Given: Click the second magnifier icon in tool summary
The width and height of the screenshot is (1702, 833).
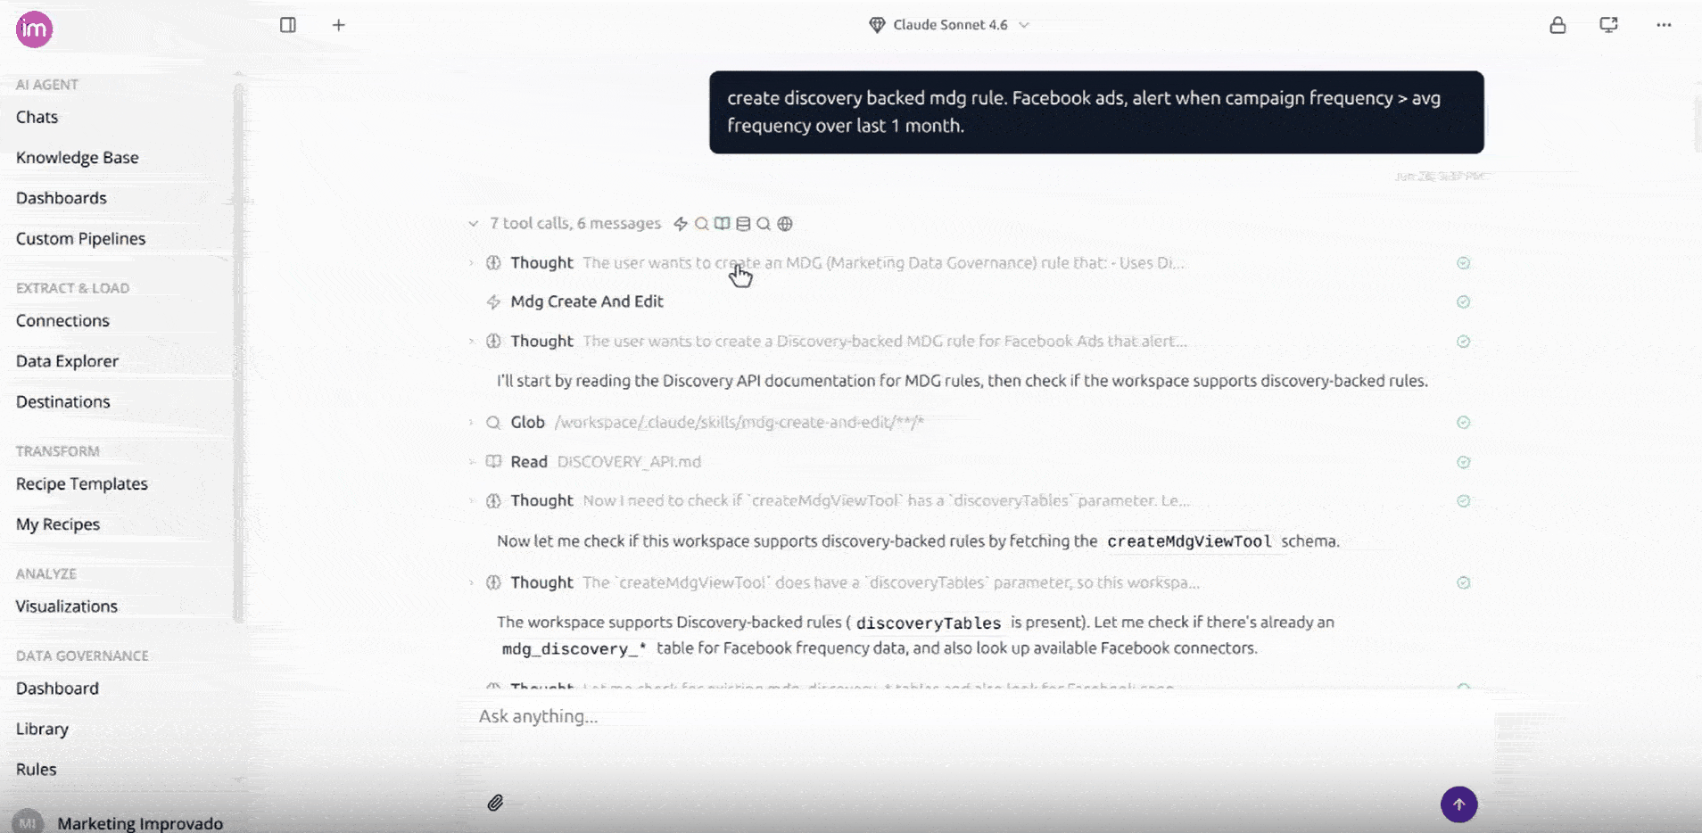Looking at the screenshot, I should tap(764, 224).
